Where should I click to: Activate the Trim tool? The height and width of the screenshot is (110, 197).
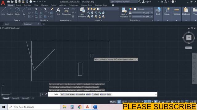pyautogui.click(x=45, y=9)
